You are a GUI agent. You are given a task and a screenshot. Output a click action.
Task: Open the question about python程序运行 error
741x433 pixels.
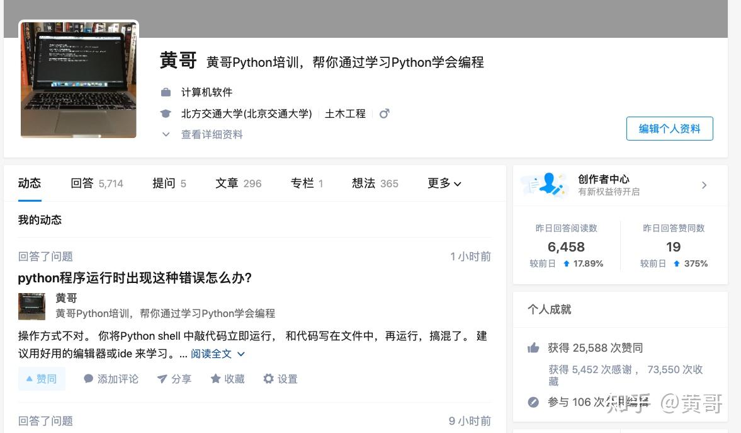(x=135, y=278)
